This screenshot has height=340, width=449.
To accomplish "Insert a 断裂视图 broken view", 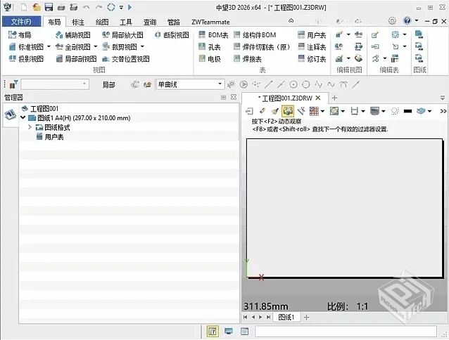I will click(x=172, y=35).
